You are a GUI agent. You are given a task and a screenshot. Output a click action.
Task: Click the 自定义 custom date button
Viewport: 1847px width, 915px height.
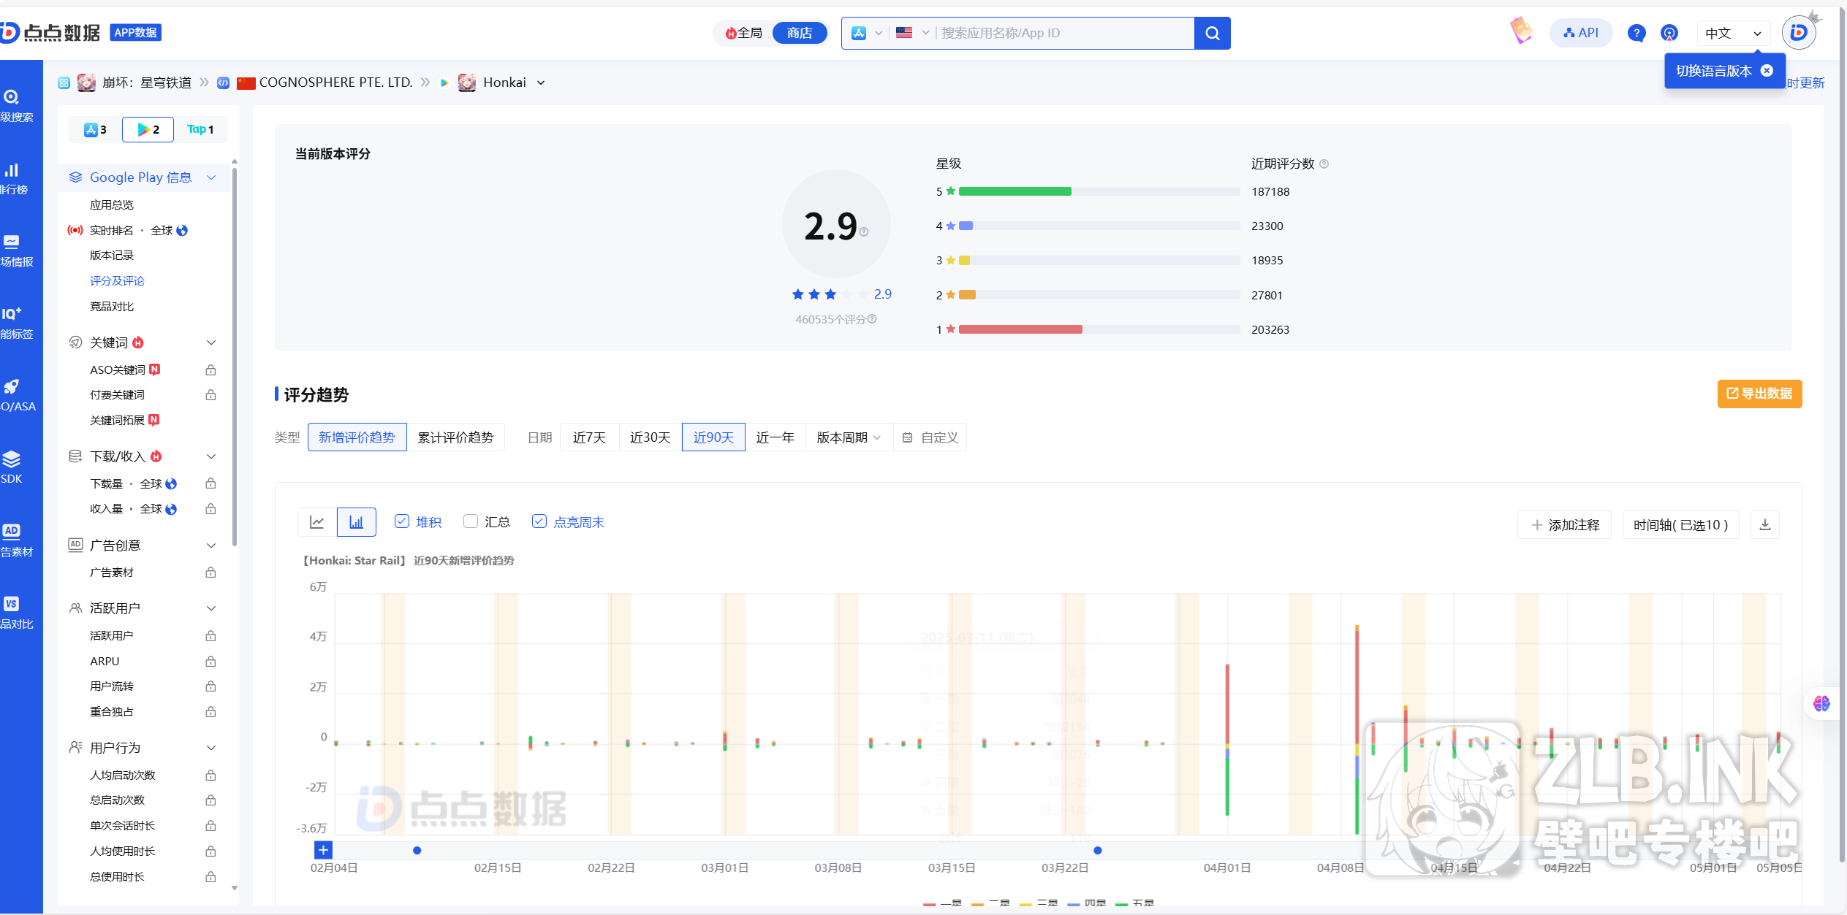[930, 437]
